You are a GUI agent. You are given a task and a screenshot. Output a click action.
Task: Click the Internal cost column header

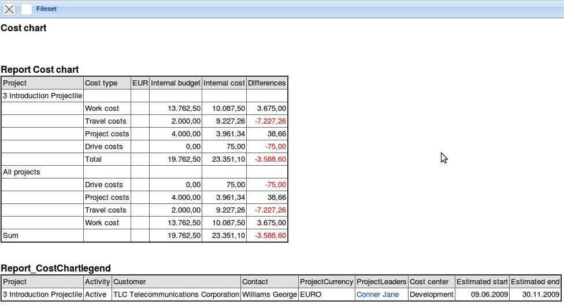coord(224,83)
